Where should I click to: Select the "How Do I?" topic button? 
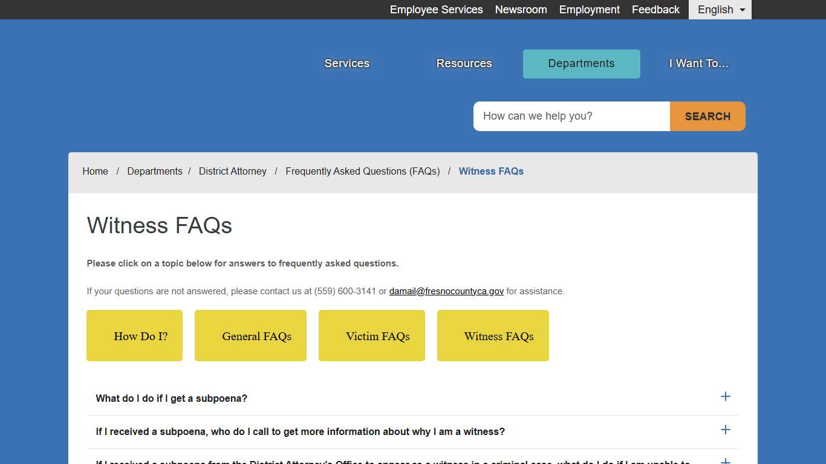point(134,335)
